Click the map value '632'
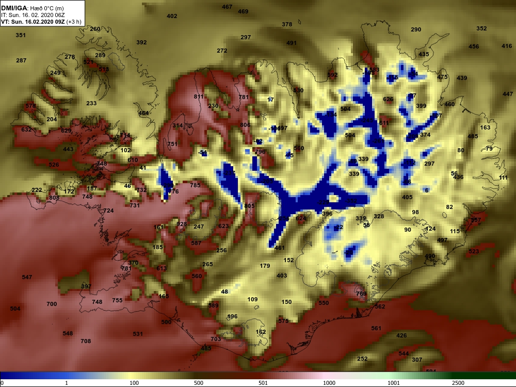The image size is (516, 387). pyautogui.click(x=26, y=130)
